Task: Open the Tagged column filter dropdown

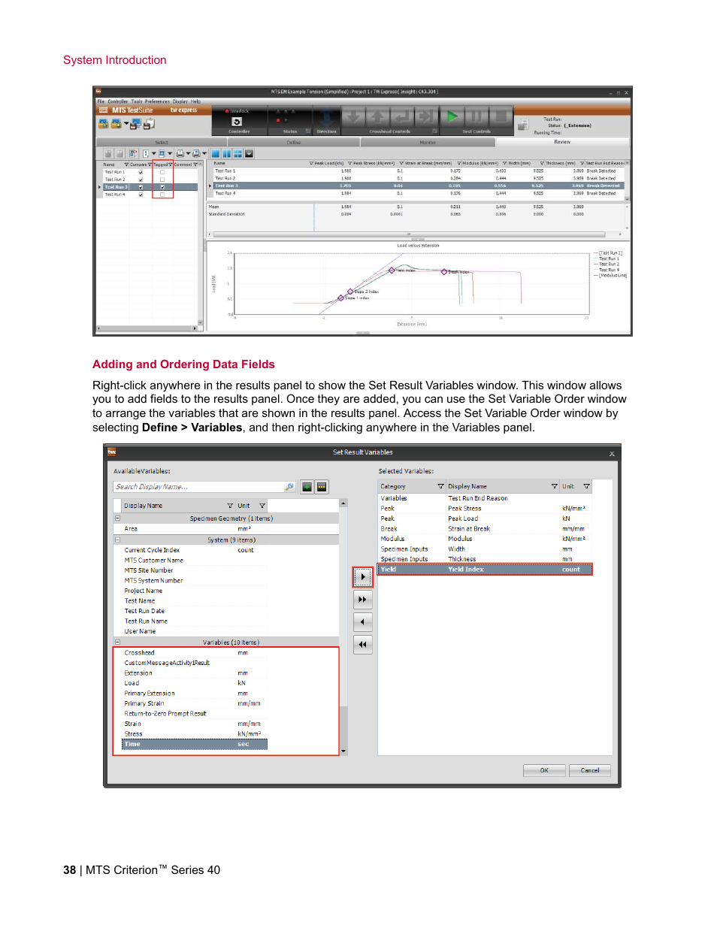Action: (171, 165)
